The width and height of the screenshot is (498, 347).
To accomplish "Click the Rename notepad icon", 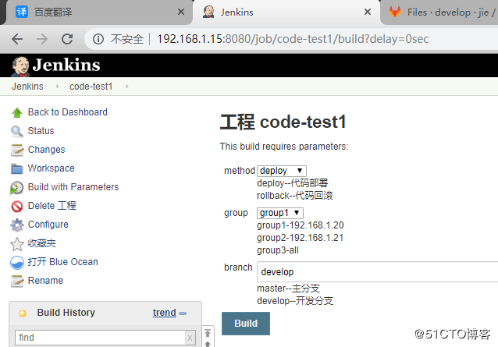I will point(17,281).
